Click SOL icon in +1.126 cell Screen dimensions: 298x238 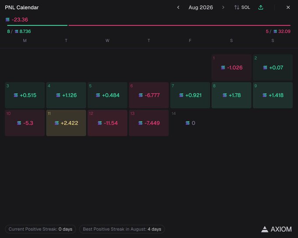coord(58,95)
